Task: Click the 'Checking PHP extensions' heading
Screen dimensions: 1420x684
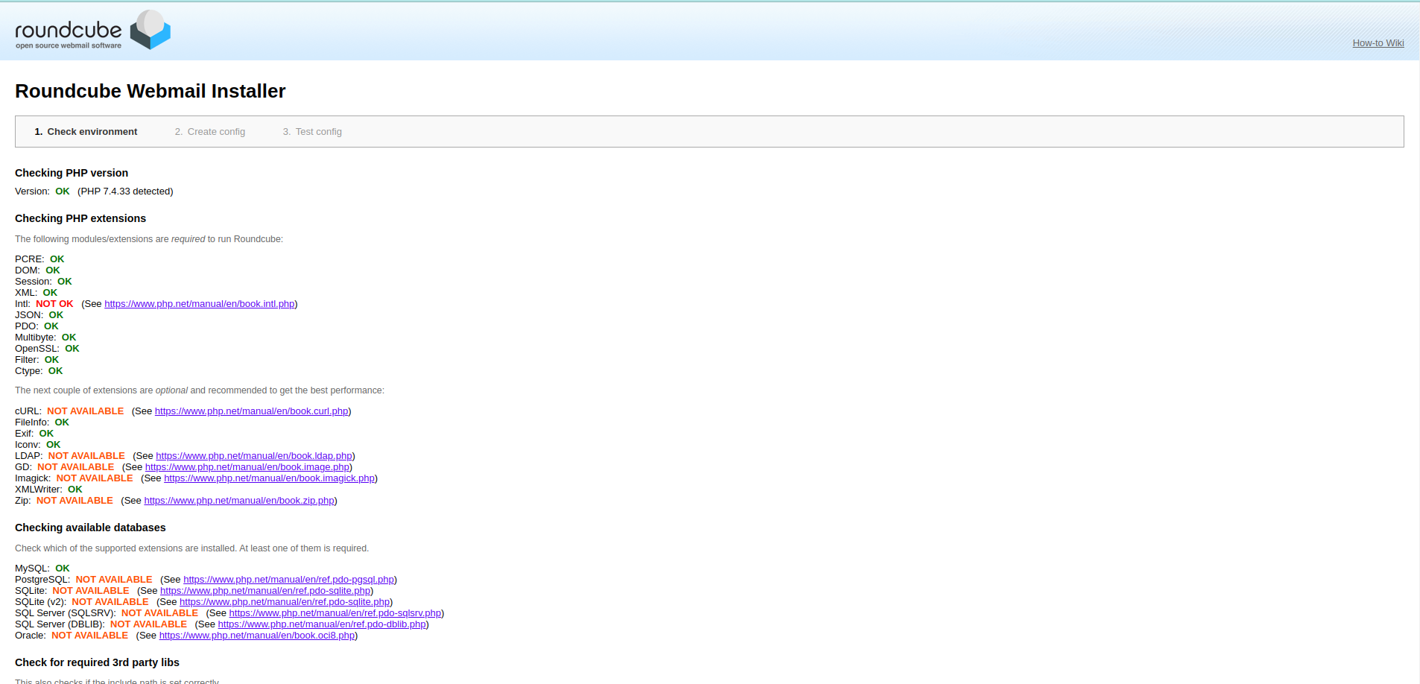Action: 80,218
